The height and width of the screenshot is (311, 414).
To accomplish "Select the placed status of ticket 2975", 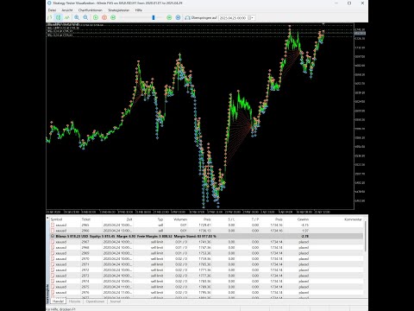I will tap(304, 287).
